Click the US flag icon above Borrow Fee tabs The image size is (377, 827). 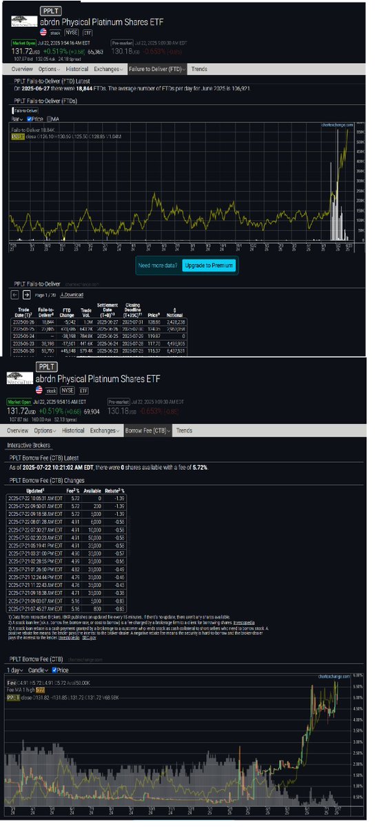pyautogui.click(x=39, y=390)
